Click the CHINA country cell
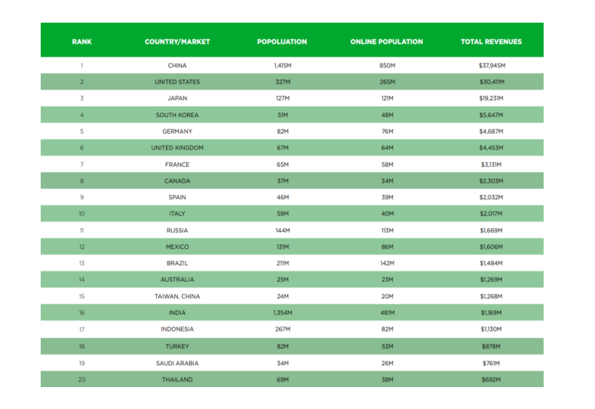 click(177, 66)
